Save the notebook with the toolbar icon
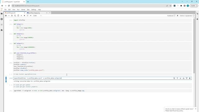 6,16
